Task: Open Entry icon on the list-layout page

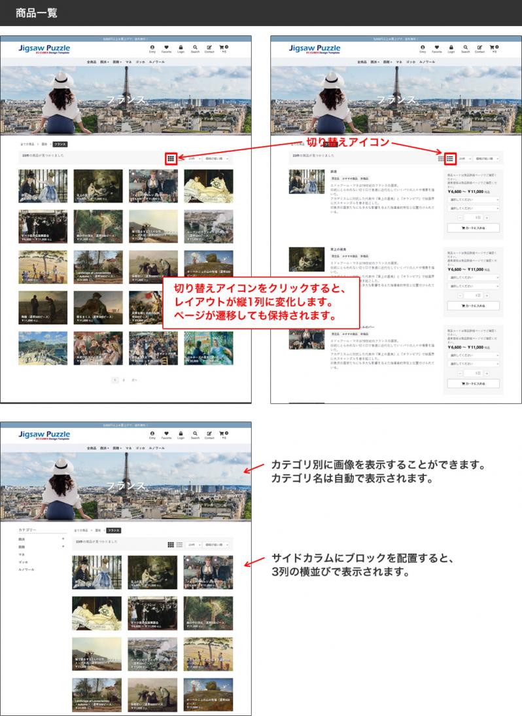Action: point(423,48)
